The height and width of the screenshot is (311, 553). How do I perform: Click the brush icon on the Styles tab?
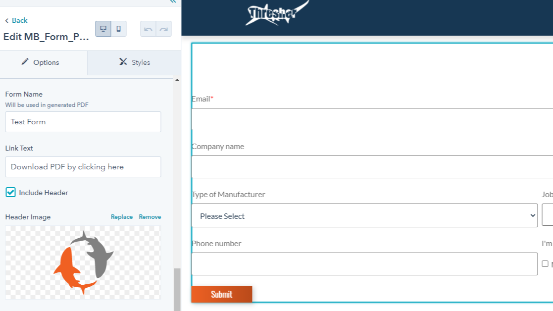[123, 62]
